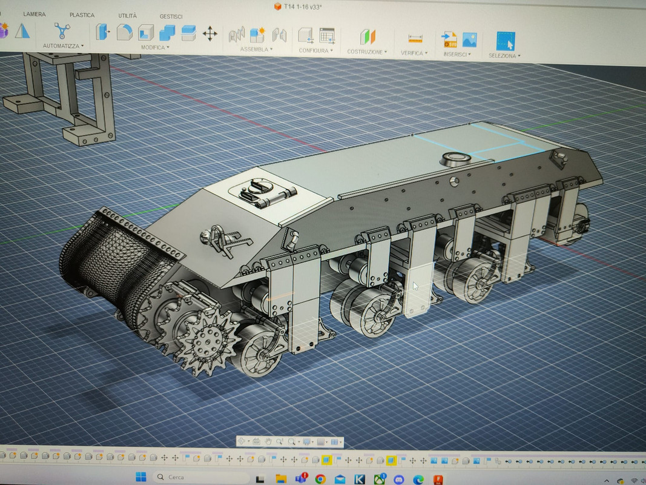This screenshot has width=646, height=485.
Task: Select the Fillet tool in Modifica
Action: (125, 32)
